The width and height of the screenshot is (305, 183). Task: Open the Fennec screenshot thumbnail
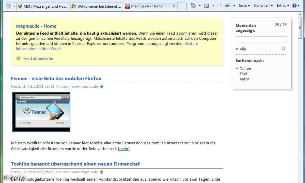click(41, 112)
